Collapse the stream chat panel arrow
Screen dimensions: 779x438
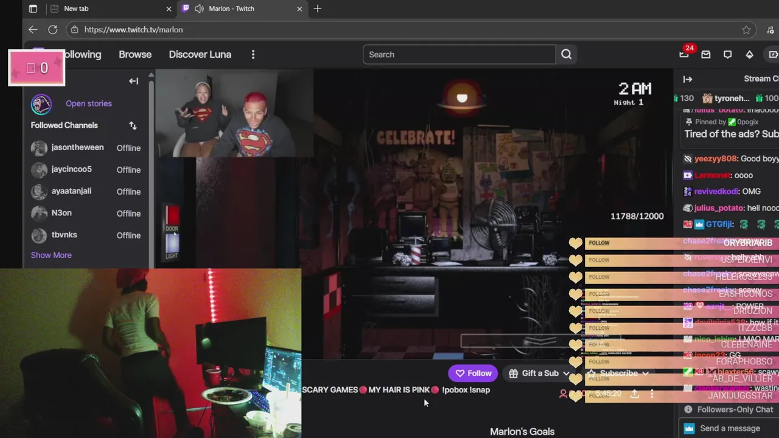(688, 79)
